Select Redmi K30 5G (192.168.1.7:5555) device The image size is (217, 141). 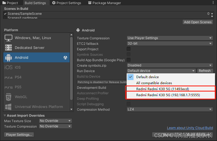tap(168, 95)
